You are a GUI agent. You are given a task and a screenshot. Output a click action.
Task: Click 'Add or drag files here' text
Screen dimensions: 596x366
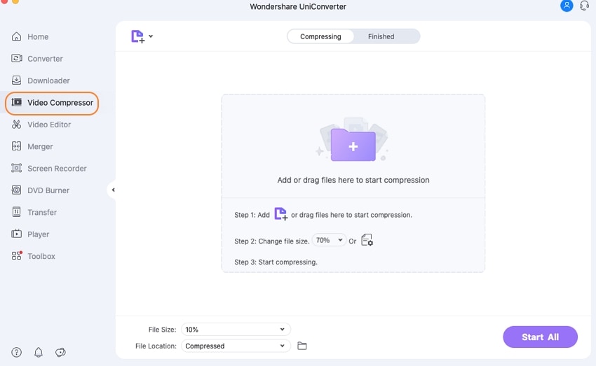353,180
